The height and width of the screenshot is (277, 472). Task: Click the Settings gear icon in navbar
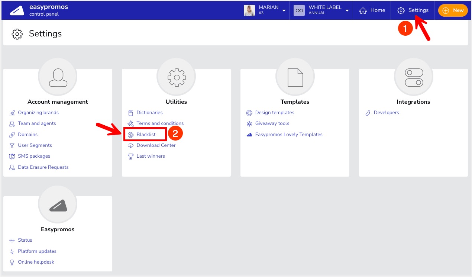coord(401,10)
